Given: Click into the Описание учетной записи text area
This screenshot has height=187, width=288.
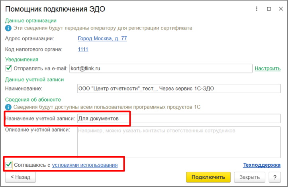Looking at the screenshot, I should (x=179, y=142).
